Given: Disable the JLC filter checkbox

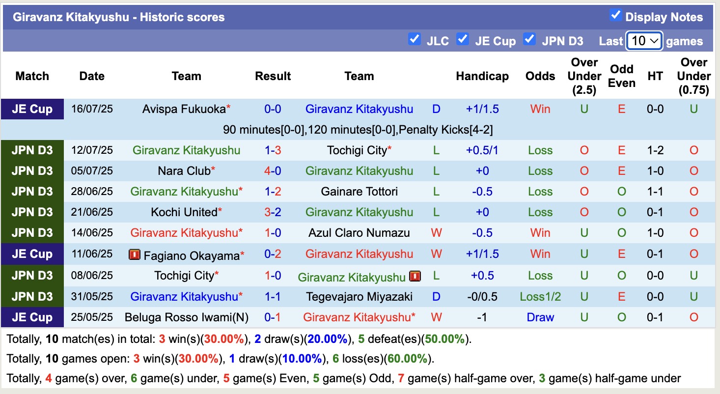Looking at the screenshot, I should (415, 39).
